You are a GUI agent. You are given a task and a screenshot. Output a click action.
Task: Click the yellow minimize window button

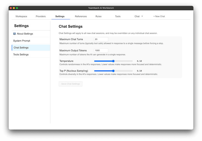14,8
